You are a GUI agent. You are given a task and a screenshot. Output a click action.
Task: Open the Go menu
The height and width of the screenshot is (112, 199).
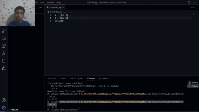[x=37, y=2]
